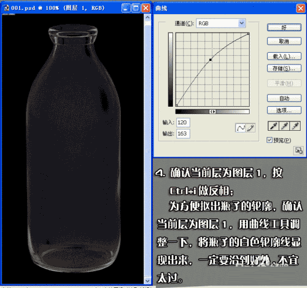Maximize the 001.psd document window
This screenshot has width=307, height=288.
pyautogui.click(x=136, y=8)
